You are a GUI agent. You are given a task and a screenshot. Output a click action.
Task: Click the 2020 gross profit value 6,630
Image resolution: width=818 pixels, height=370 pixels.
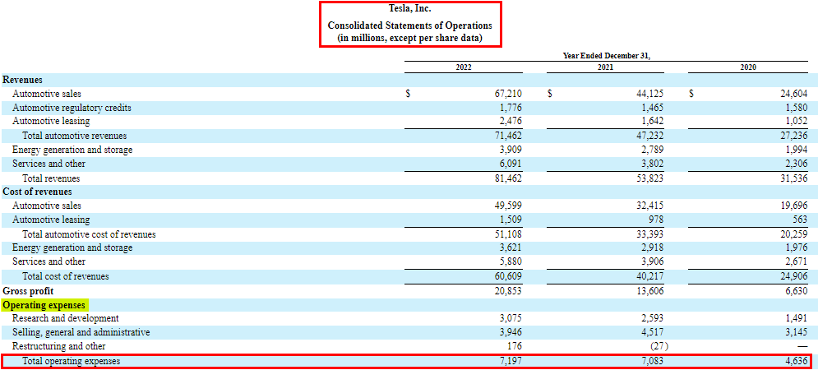pos(796,290)
